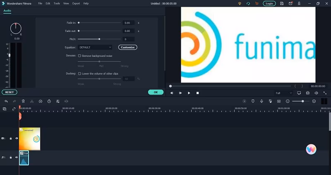Screen dimensions: 331x175
Task: Open the floating Wondershare assistant bubble
Action: pyautogui.click(x=311, y=149)
